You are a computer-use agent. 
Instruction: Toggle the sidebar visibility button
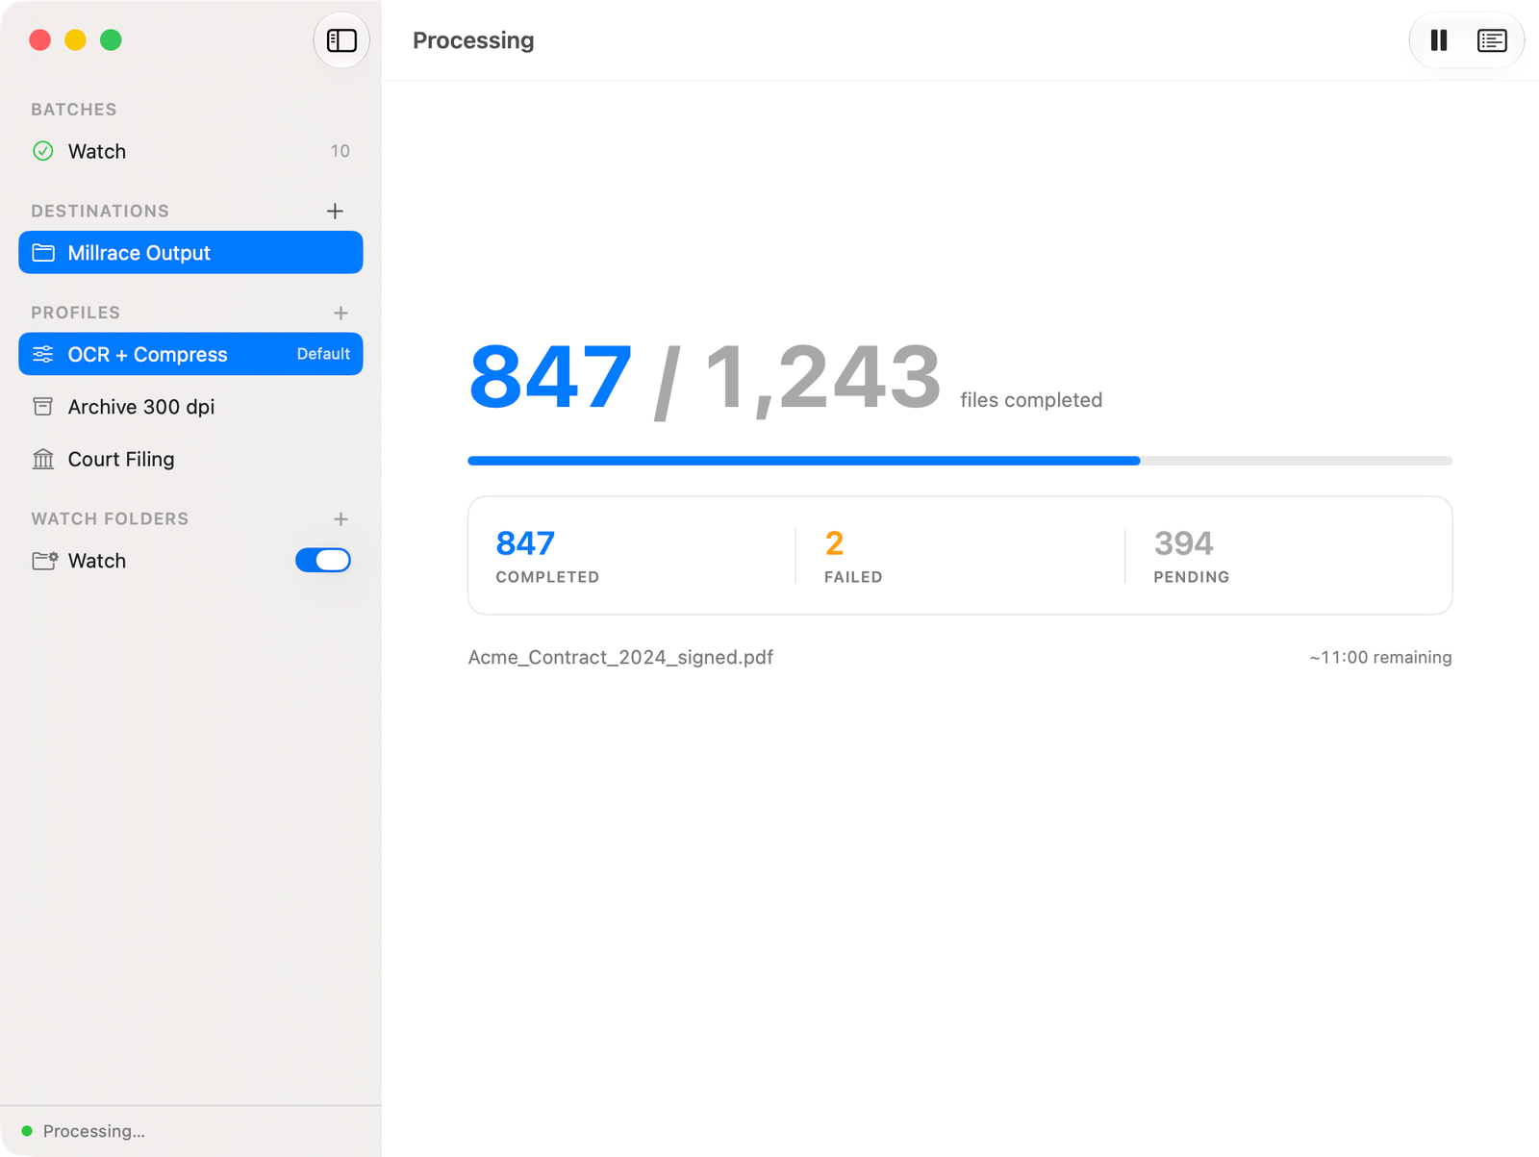[x=341, y=40]
